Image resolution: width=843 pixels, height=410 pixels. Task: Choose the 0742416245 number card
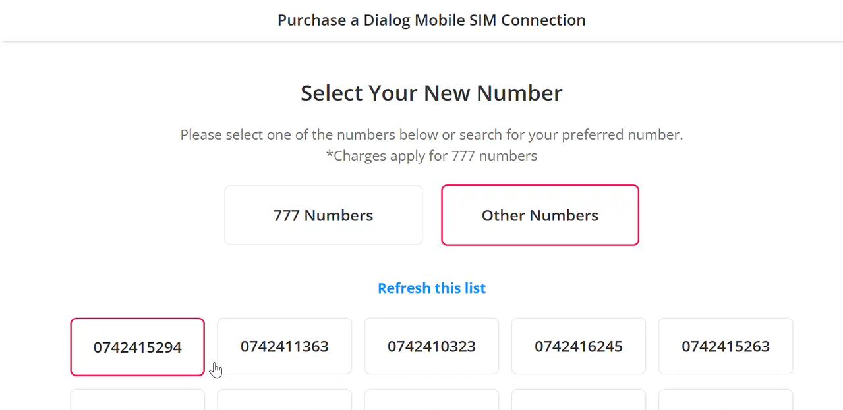(x=578, y=347)
